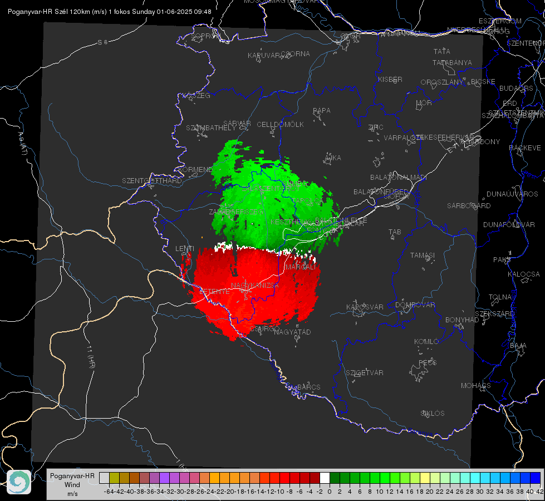
Task: Click the SZOMBATHELY city label
Action: [x=211, y=128]
